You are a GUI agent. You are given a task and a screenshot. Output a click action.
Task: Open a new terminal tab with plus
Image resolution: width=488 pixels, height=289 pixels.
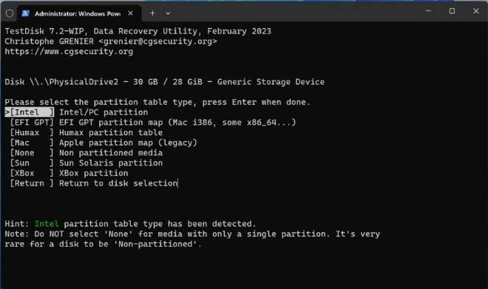[152, 13]
